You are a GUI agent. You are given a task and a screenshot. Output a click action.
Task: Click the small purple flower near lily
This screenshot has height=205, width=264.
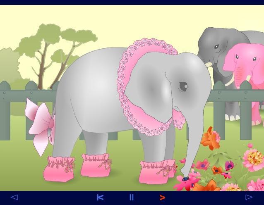tap(229, 166)
